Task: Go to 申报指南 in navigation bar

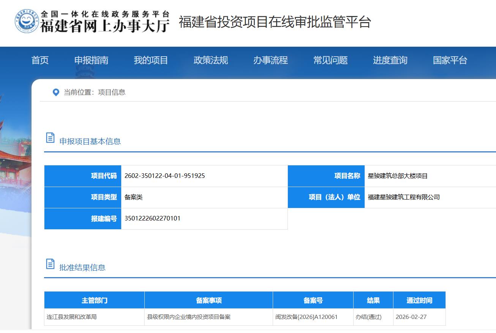Action: [91, 60]
